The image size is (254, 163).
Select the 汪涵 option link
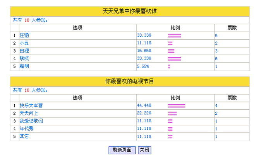click(x=24, y=36)
